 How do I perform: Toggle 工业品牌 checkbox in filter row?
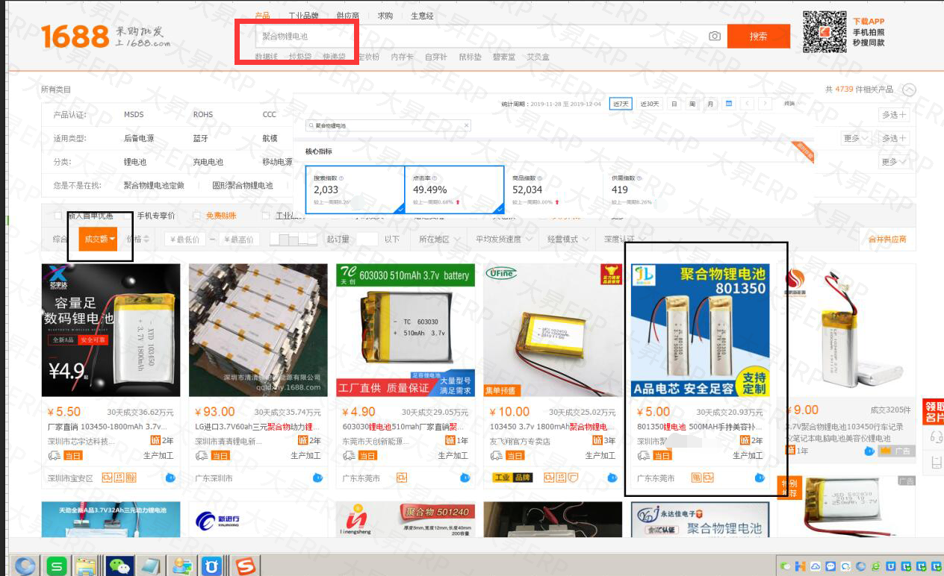(267, 216)
